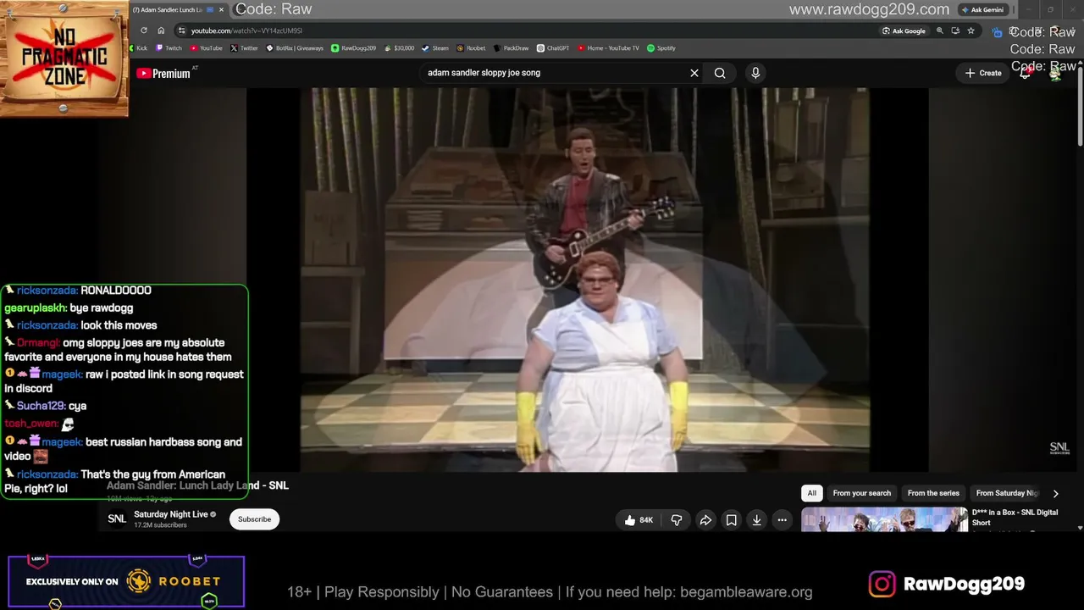
Task: Open the Twitch bookmark
Action: (169, 48)
